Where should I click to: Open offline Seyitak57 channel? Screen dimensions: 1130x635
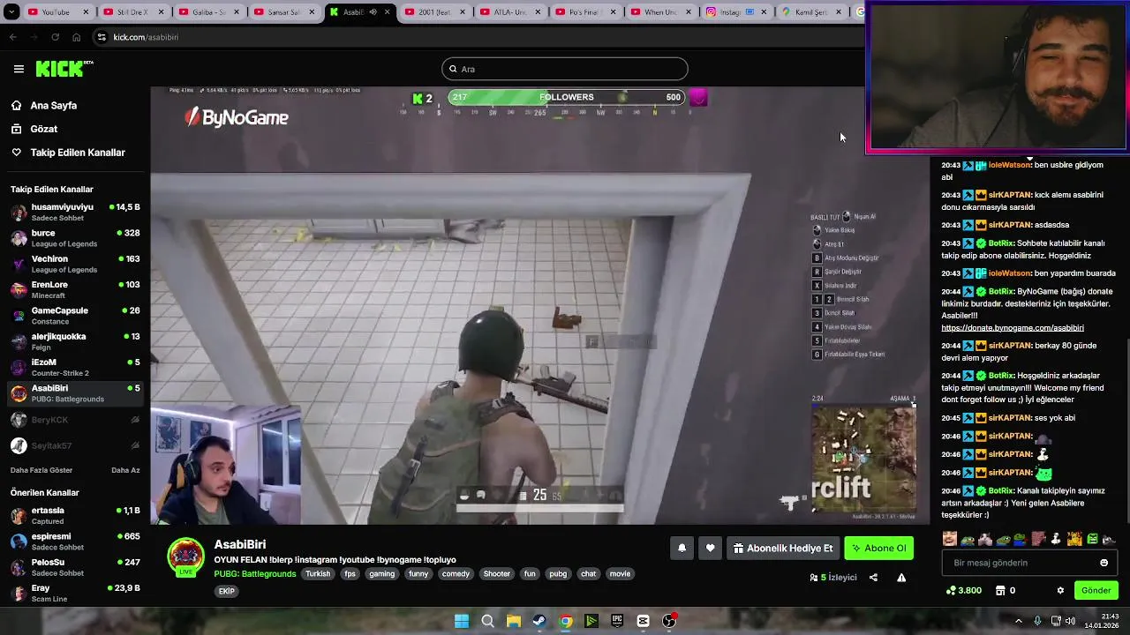tap(75, 445)
